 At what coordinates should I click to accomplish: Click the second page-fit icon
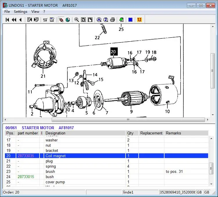(90, 19)
